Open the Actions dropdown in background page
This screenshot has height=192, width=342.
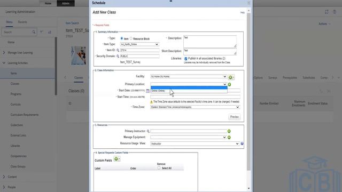(x=324, y=23)
